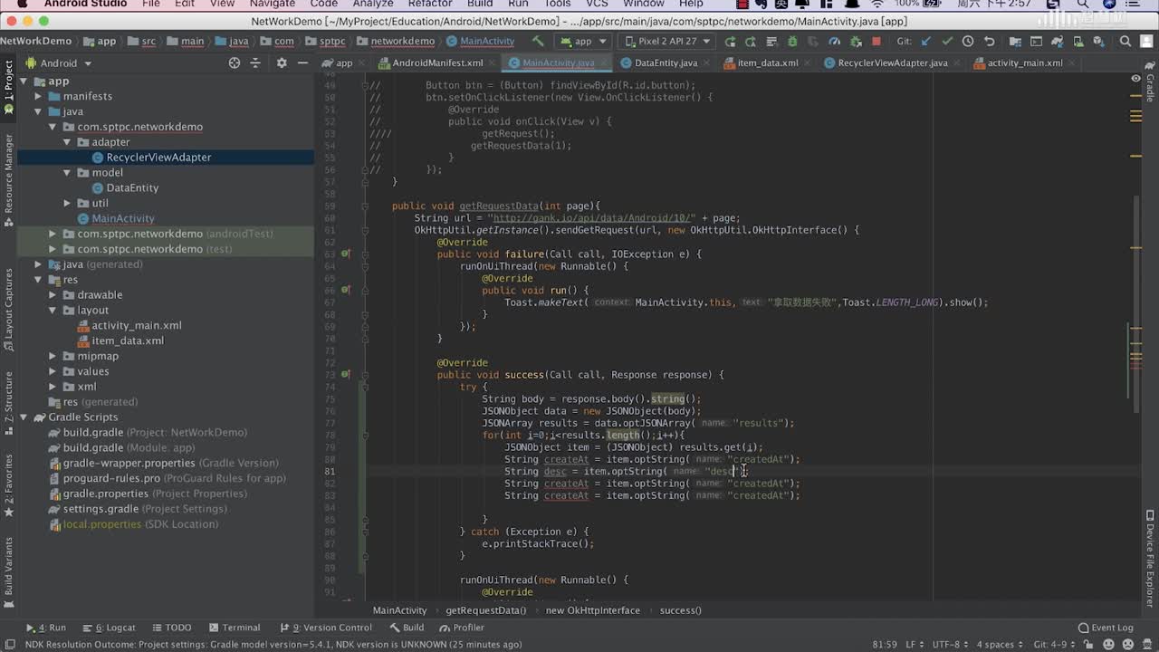The height and width of the screenshot is (652, 1159).
Task: Click the Attach Debugger to process icon
Action: (x=855, y=41)
